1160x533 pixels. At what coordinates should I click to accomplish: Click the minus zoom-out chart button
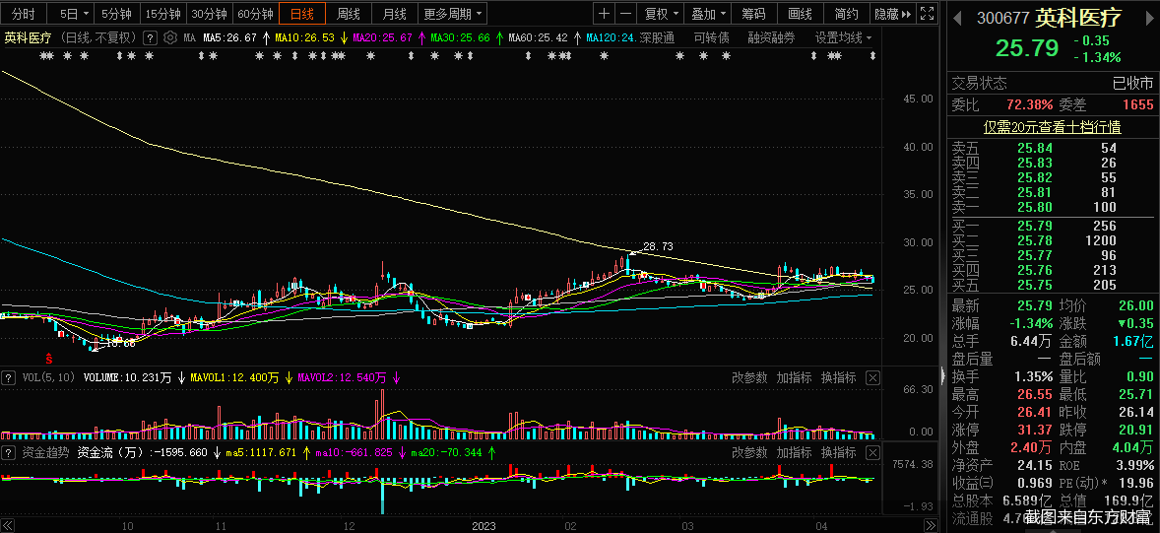(626, 14)
